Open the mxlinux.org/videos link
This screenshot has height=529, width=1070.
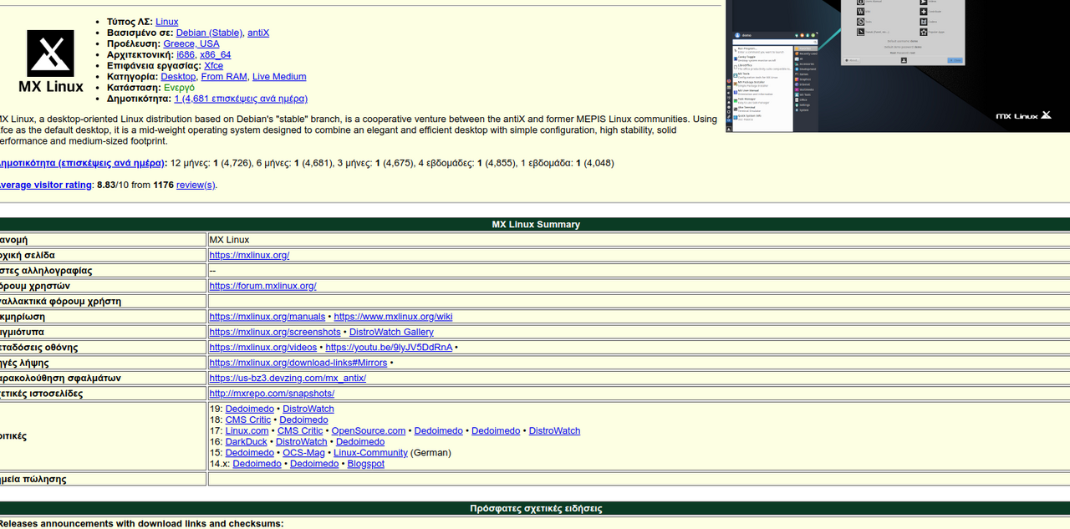click(262, 347)
